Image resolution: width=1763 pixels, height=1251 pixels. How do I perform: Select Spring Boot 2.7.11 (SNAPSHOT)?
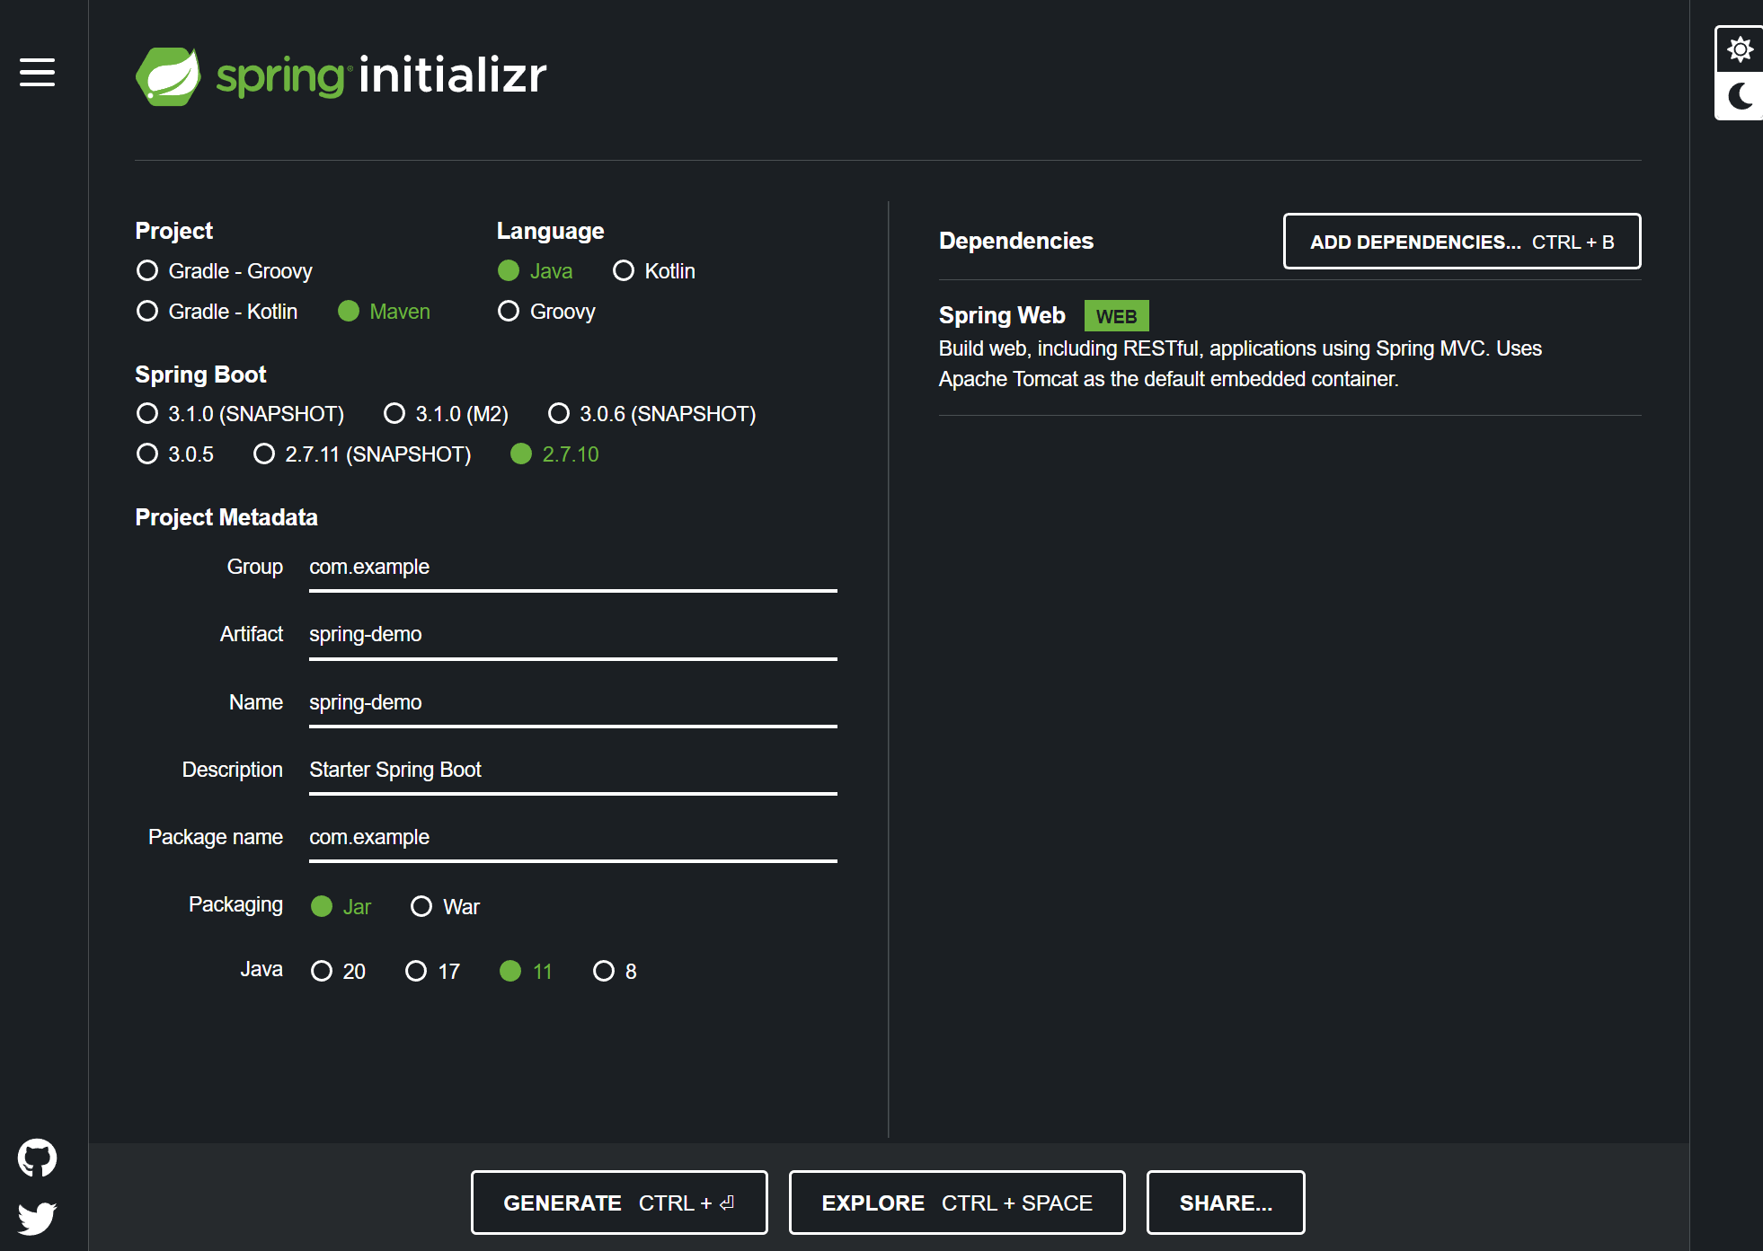coord(362,454)
